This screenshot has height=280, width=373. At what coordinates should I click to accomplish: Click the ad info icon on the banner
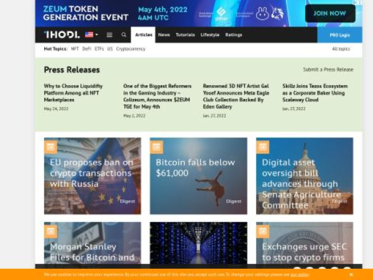tap(355, 2)
